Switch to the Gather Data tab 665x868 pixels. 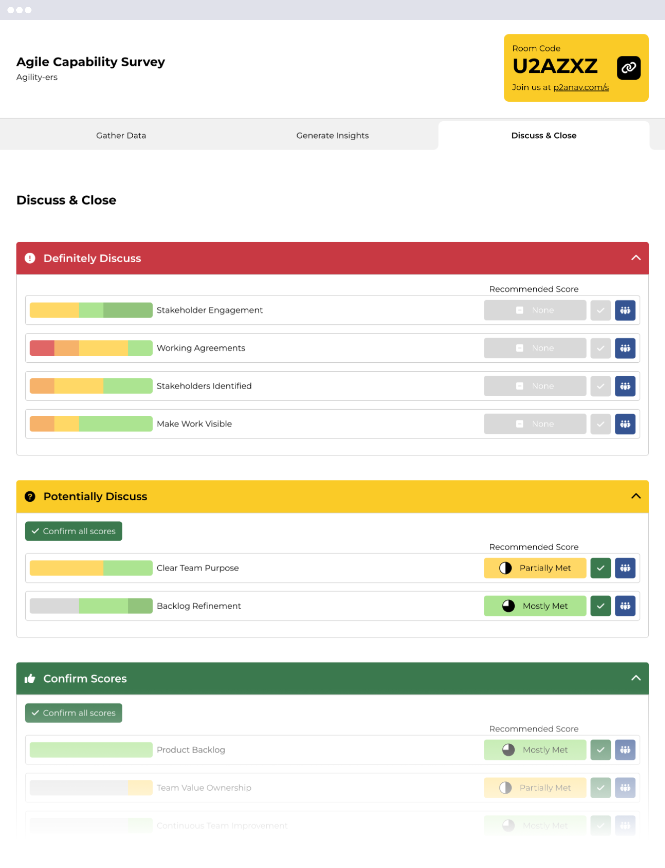pyautogui.click(x=121, y=135)
